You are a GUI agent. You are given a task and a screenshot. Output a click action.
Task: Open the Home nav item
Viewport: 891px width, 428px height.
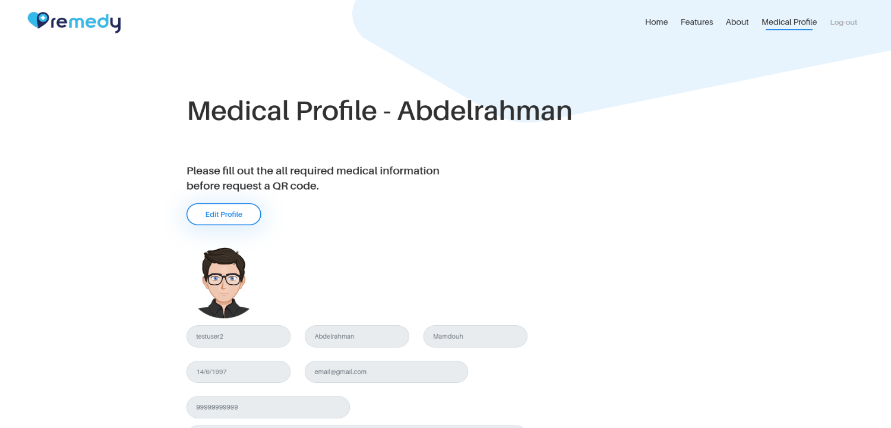tap(656, 22)
